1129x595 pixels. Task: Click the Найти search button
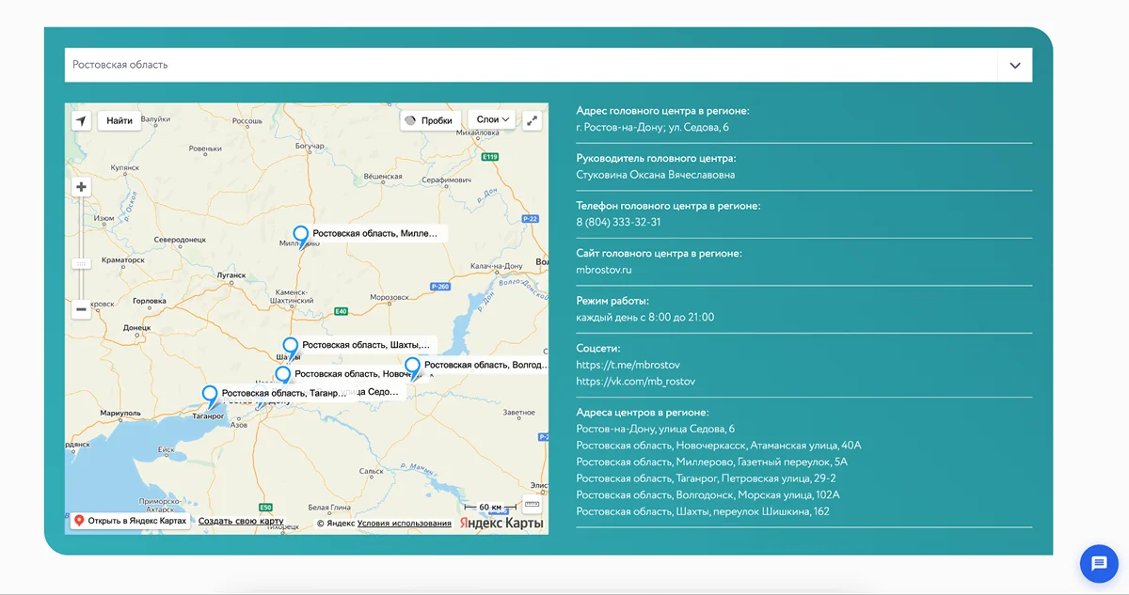[119, 120]
